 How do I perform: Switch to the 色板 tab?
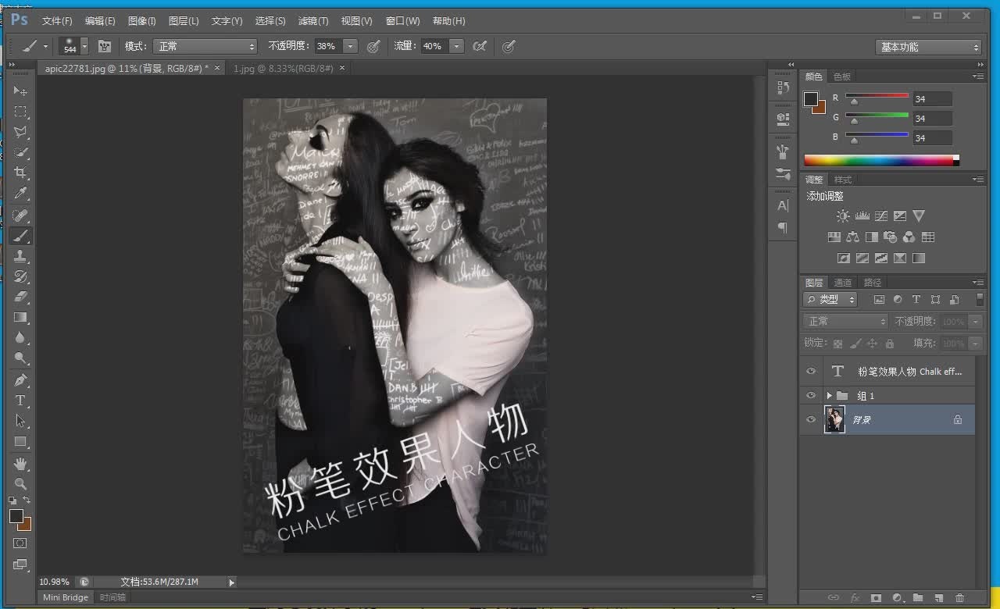click(x=842, y=77)
